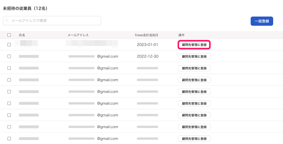The width and height of the screenshot is (283, 144).
Task: Click the freee会計追加日 column header
Action: [147, 35]
